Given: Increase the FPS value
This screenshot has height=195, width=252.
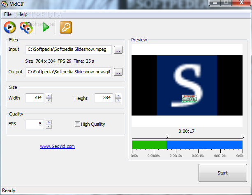Looking at the screenshot, I should 49,122.
